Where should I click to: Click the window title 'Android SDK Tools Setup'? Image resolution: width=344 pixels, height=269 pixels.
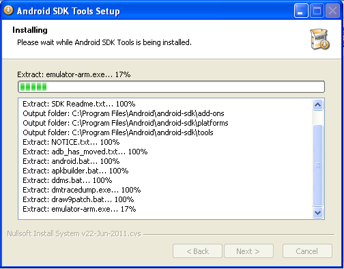click(68, 11)
